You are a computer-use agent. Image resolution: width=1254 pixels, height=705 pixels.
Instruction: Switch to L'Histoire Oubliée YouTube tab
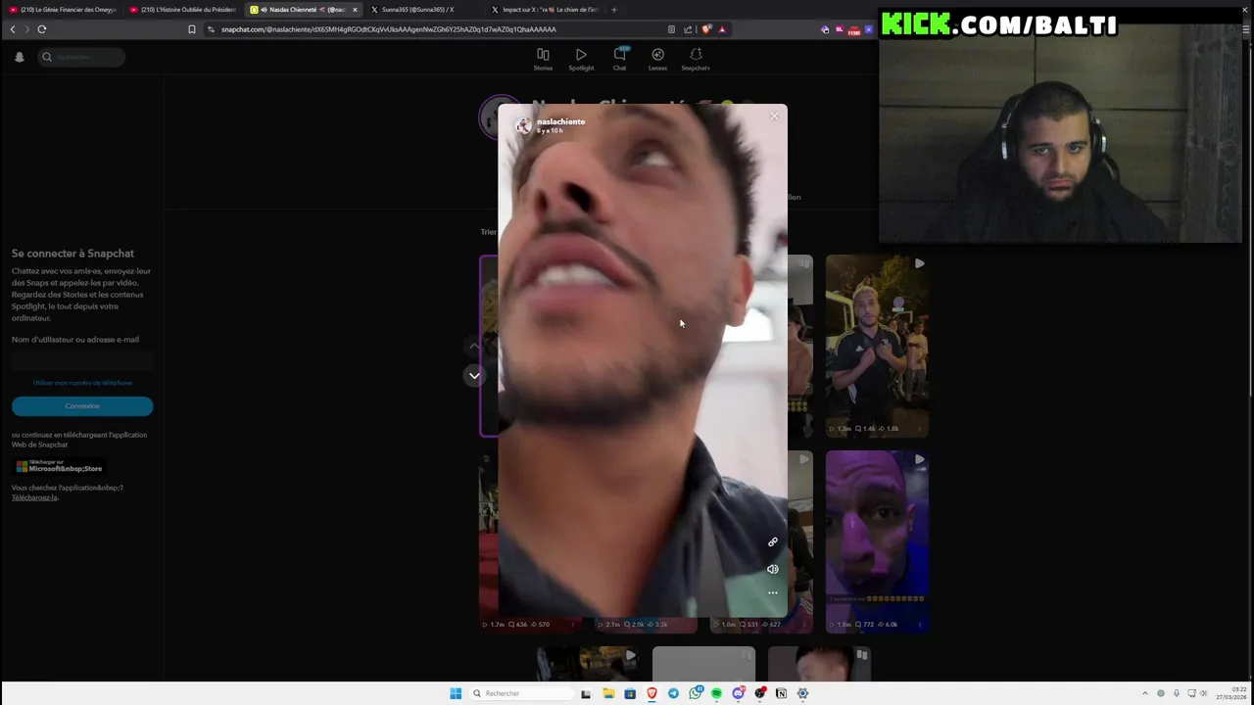(x=182, y=10)
